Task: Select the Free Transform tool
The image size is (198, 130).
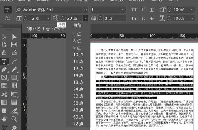Action: point(14,94)
